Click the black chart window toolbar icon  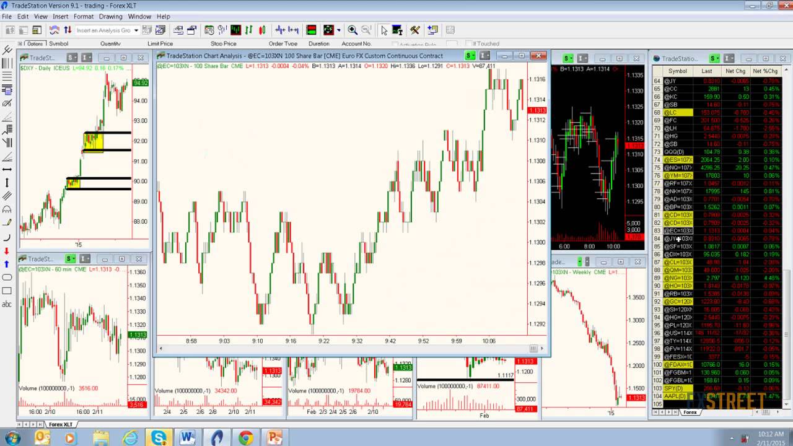235,30
